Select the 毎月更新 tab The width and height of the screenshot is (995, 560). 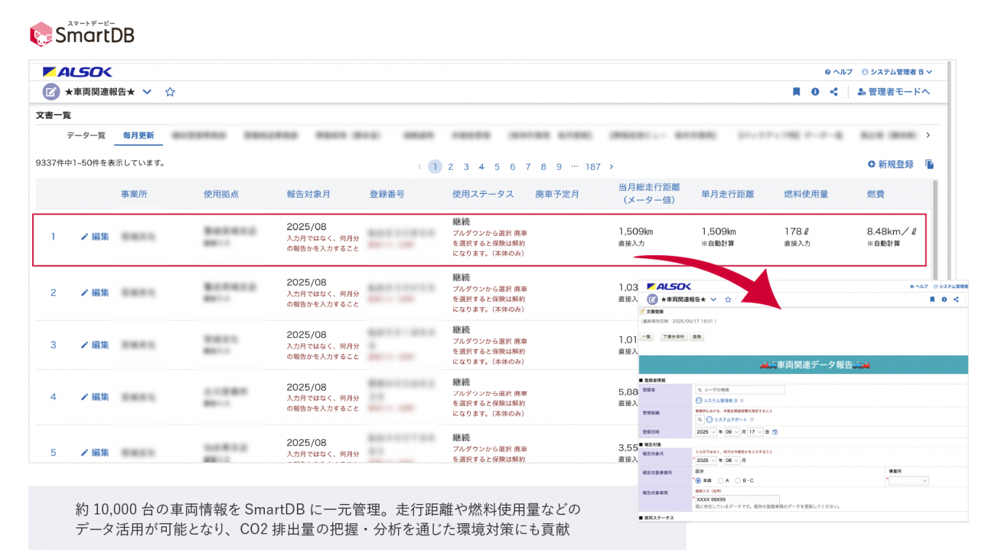[139, 136]
